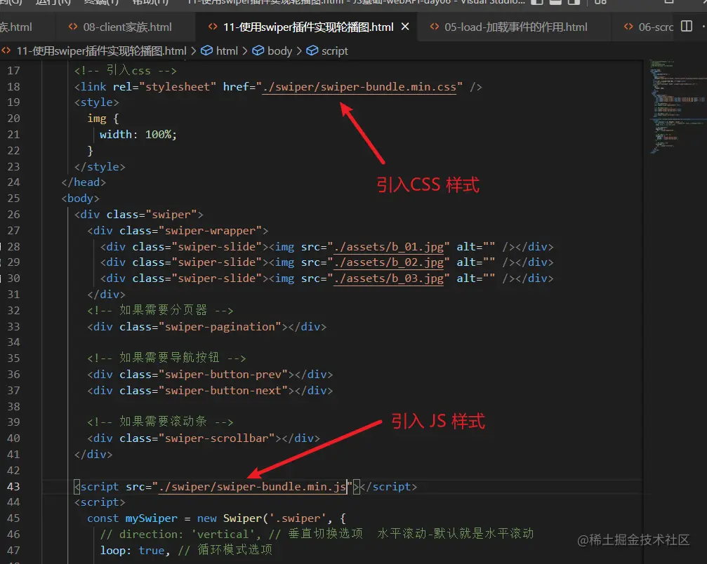The height and width of the screenshot is (564, 707).
Task: Click the cube icon beside script breadcrumb
Action: pyautogui.click(x=312, y=51)
